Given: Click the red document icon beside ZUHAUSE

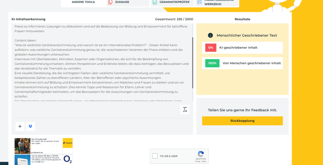Looking at the screenshot, I should (110, 2).
